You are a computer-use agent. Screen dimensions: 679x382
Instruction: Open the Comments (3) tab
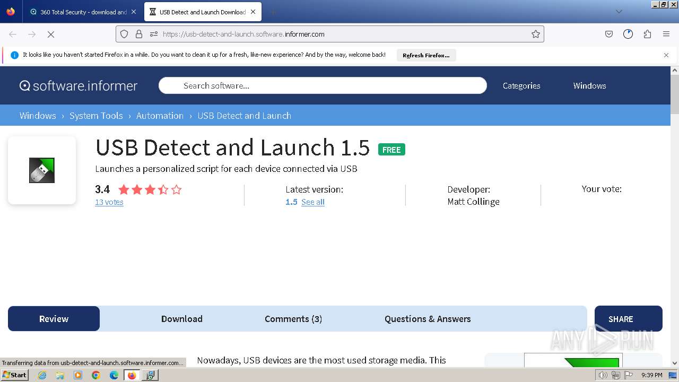click(293, 319)
